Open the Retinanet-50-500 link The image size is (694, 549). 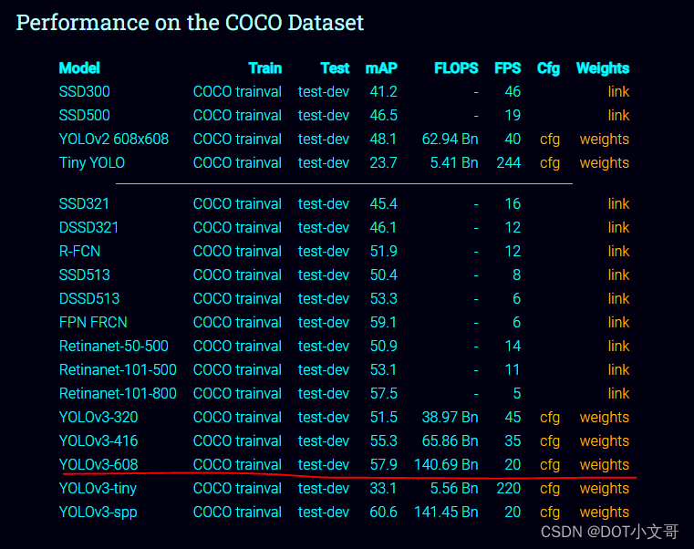click(x=618, y=346)
